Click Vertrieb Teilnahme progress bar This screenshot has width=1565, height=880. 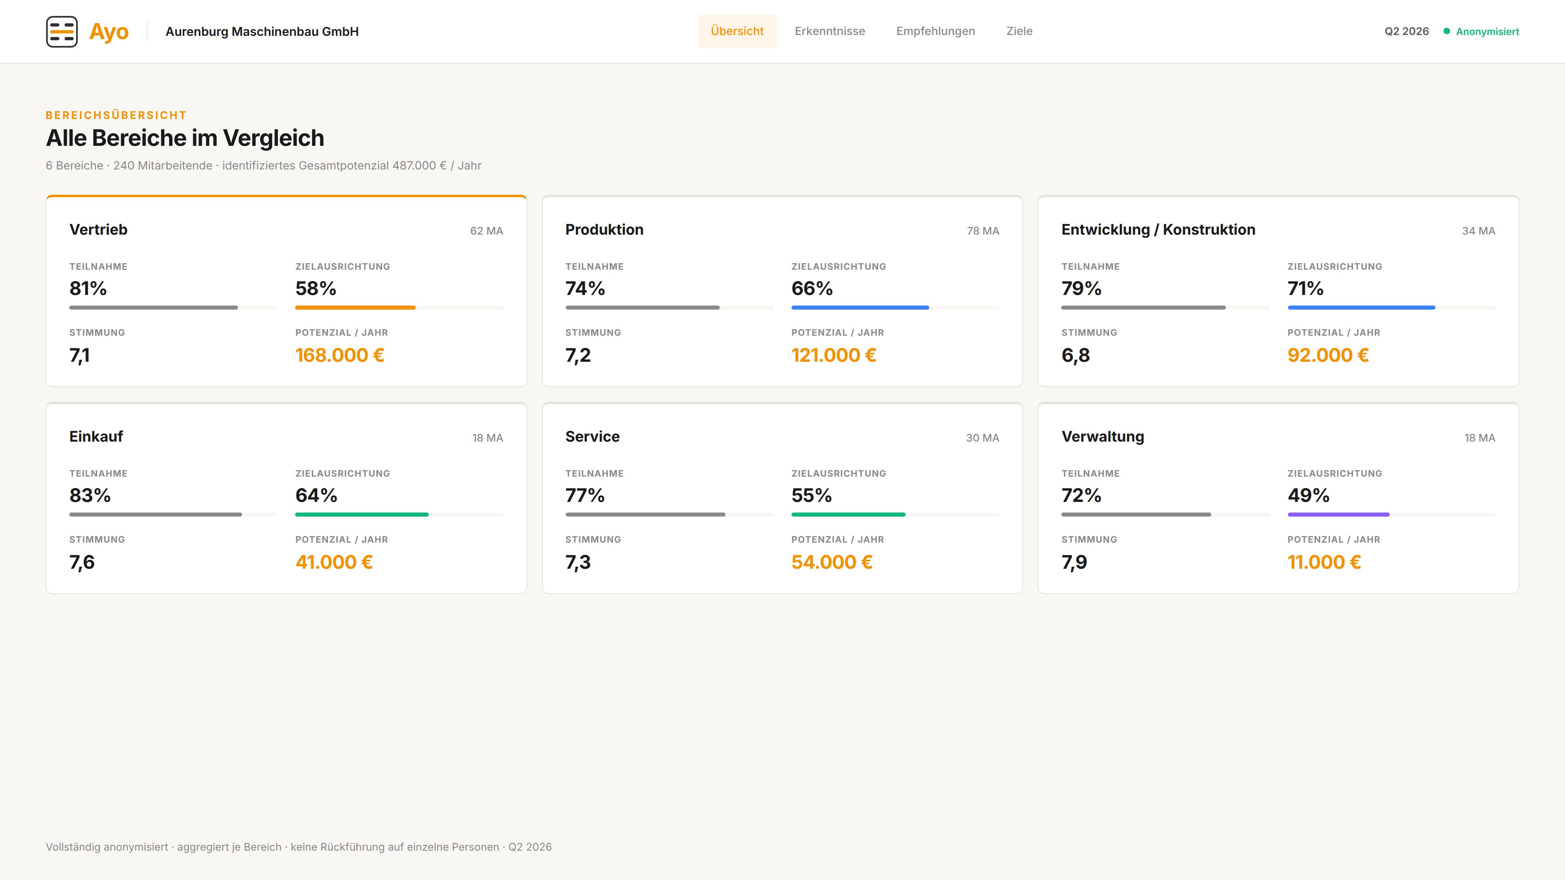[173, 308]
